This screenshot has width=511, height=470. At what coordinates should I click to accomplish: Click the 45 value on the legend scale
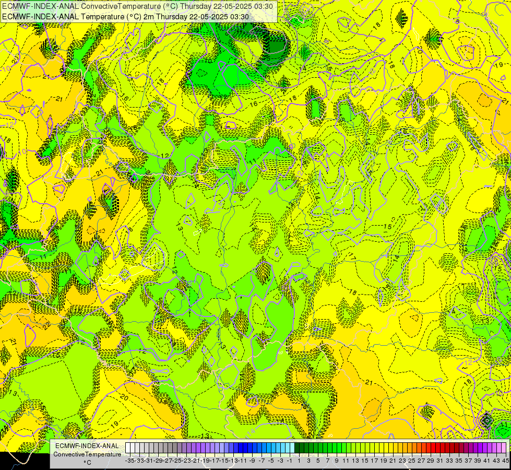(x=505, y=461)
